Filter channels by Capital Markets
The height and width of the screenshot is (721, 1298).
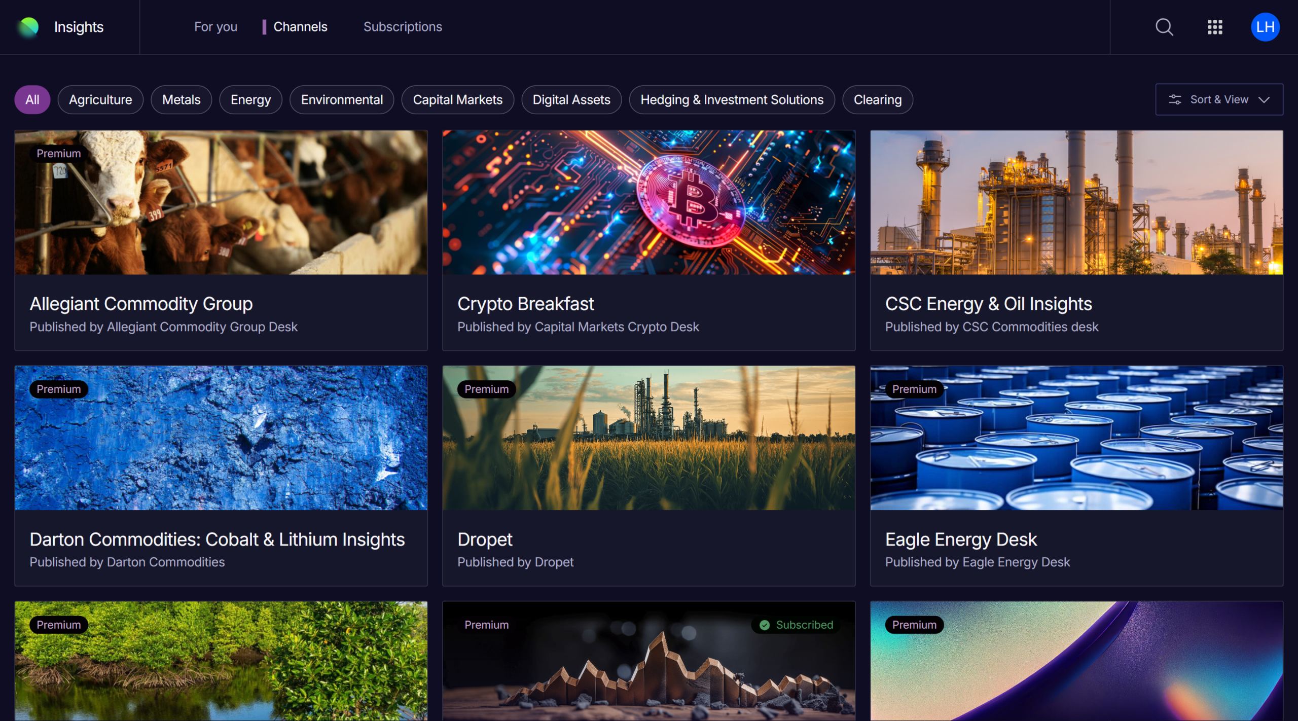(x=457, y=100)
